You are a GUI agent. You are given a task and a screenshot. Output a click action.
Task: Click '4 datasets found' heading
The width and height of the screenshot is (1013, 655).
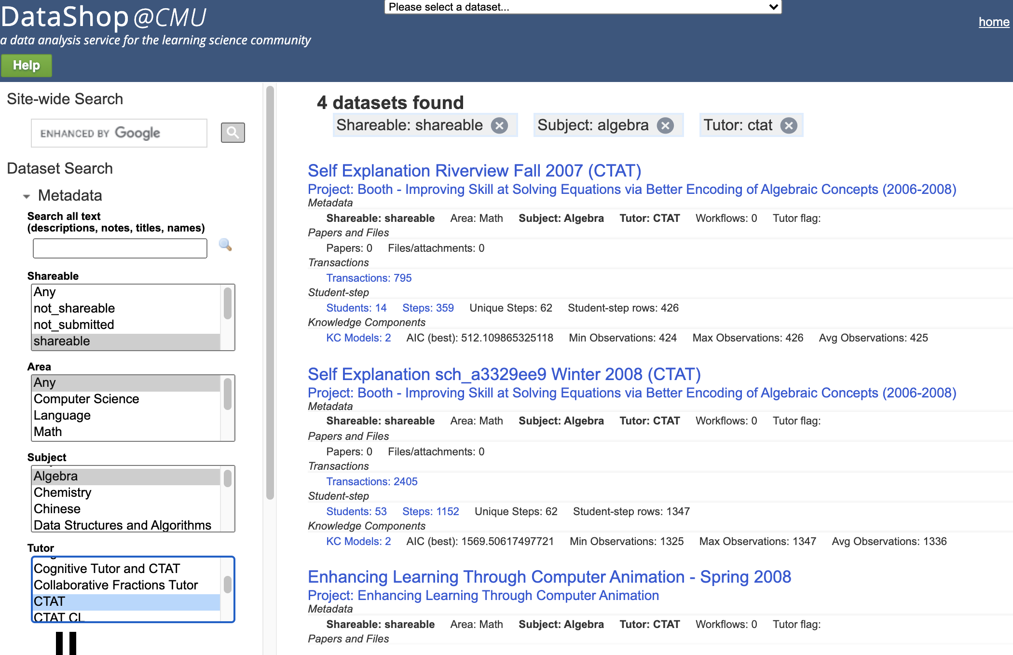(x=390, y=103)
